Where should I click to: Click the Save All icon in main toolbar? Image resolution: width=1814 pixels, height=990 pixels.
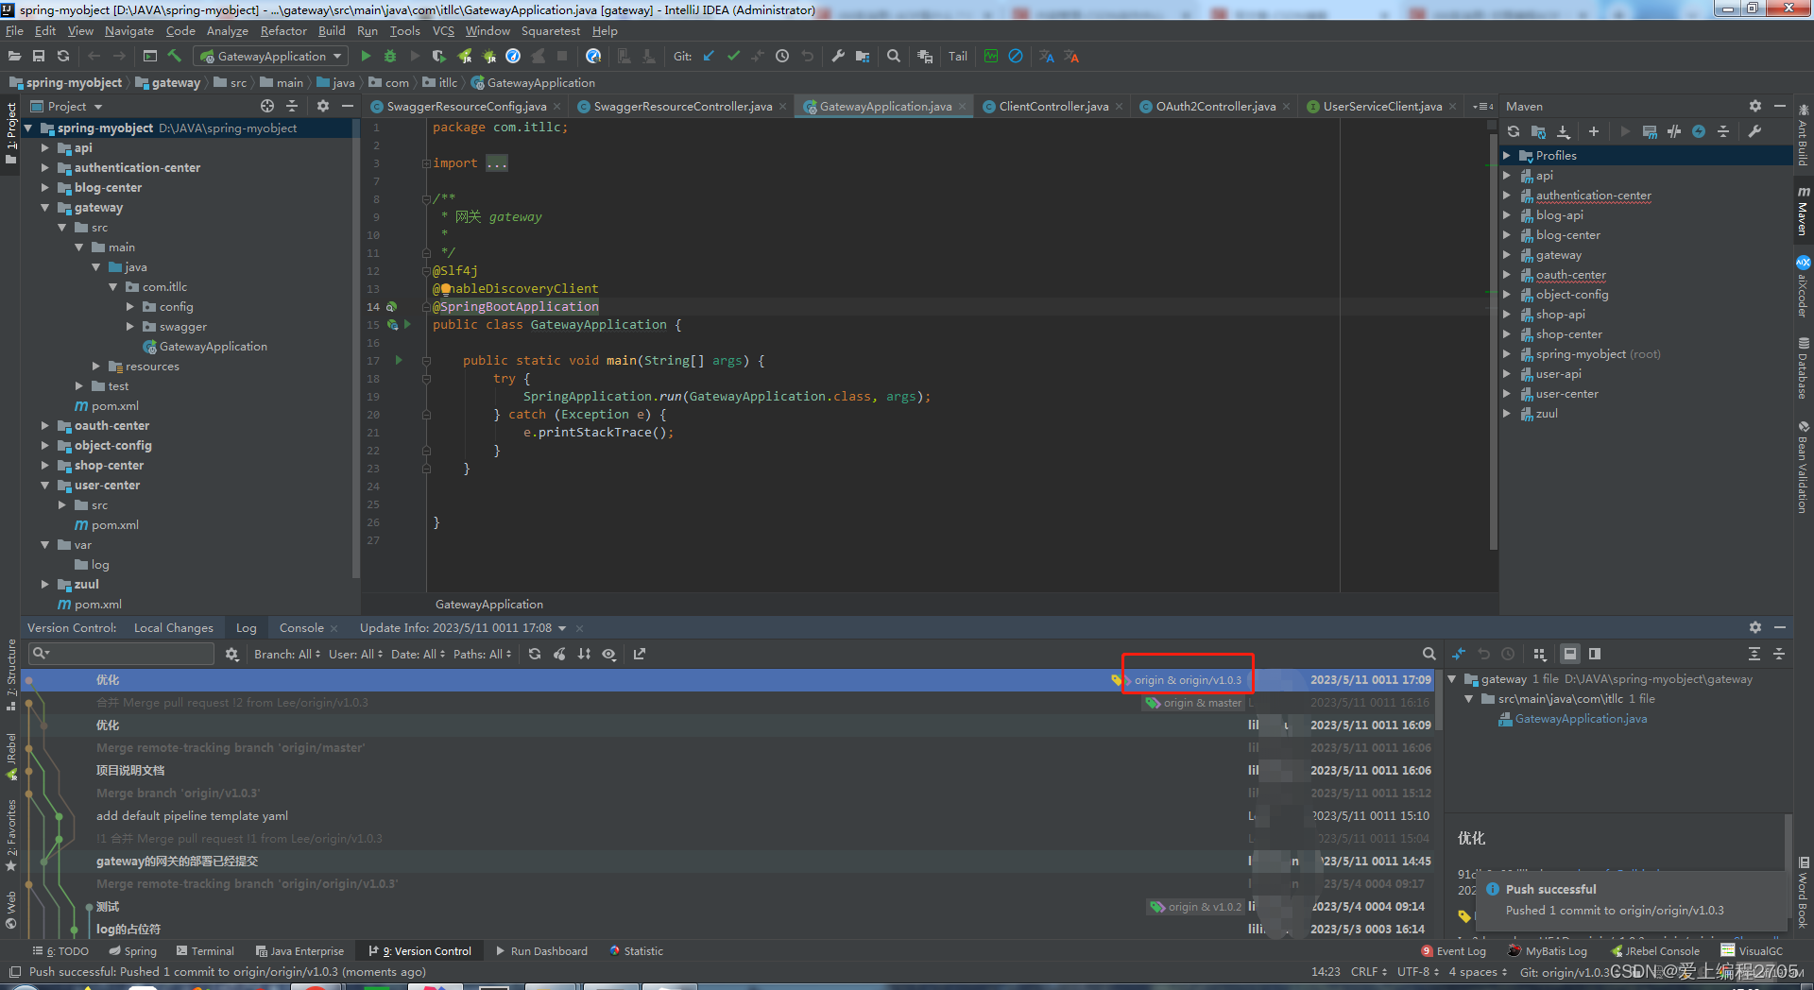pyautogui.click(x=39, y=57)
